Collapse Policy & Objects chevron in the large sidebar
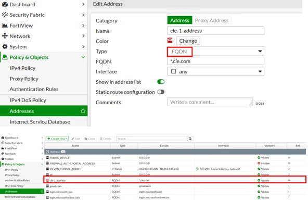Screen dimensions: 308x200 coord(83,57)
